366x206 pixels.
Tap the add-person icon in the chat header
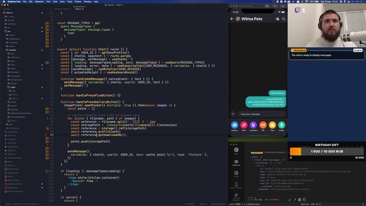[277, 19]
